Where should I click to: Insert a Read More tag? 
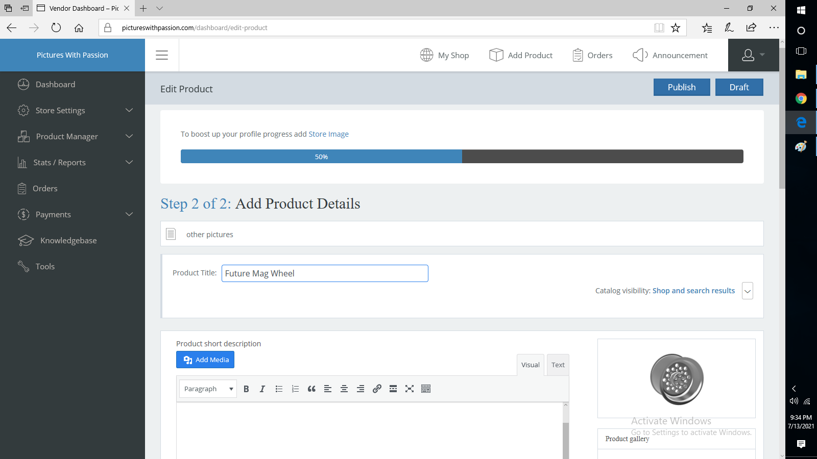pos(393,389)
